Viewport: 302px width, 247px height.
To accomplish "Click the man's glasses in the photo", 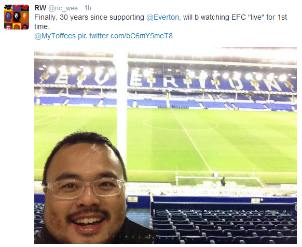I will (x=84, y=188).
